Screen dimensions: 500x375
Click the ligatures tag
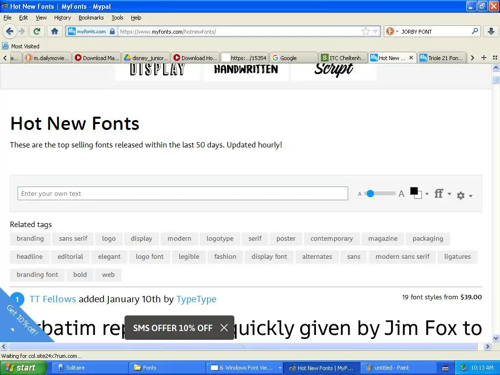[457, 256]
